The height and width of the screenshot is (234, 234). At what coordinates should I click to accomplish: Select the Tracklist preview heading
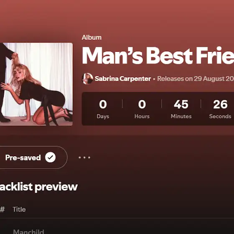click(x=38, y=187)
